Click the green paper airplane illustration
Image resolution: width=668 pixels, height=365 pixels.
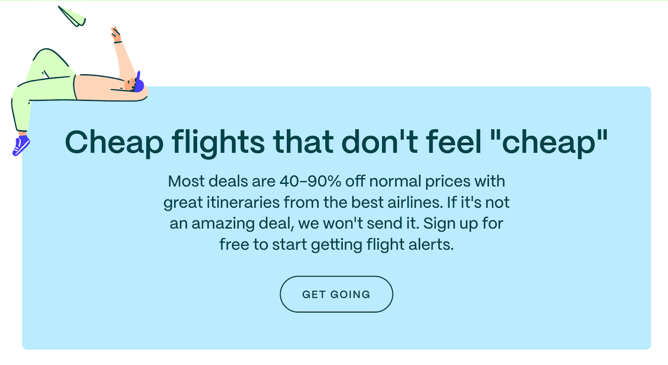click(x=73, y=17)
